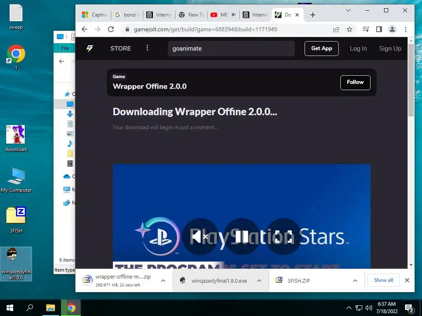
Task: Open File menu in File Explorer window
Action: tap(65, 48)
